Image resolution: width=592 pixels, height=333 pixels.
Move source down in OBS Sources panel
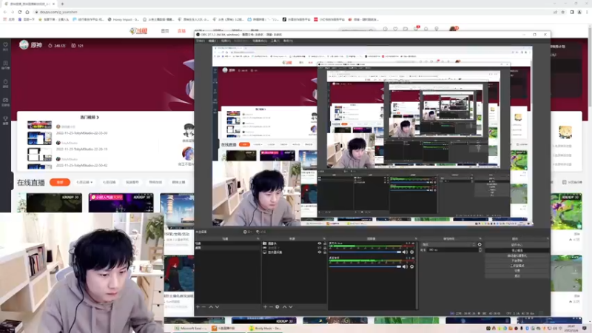coord(291,307)
